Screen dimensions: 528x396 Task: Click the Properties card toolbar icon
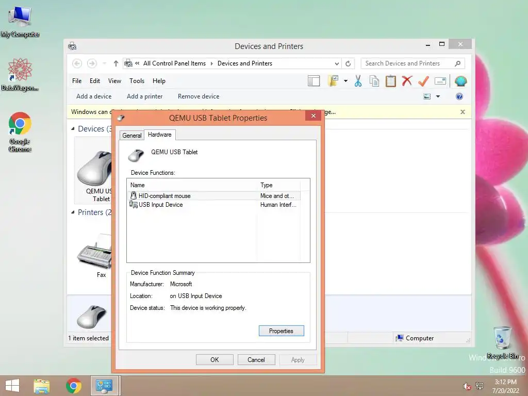(x=440, y=81)
